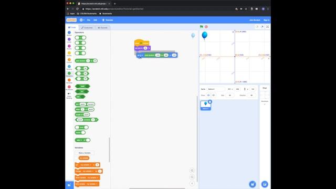Click the sprite Size field
The height and width of the screenshot is (189, 336).
coord(230,95)
